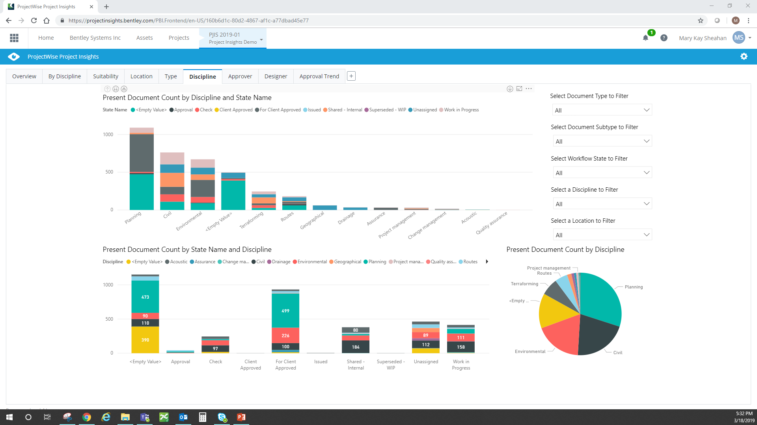Open File Explorer from the taskbar

point(125,417)
